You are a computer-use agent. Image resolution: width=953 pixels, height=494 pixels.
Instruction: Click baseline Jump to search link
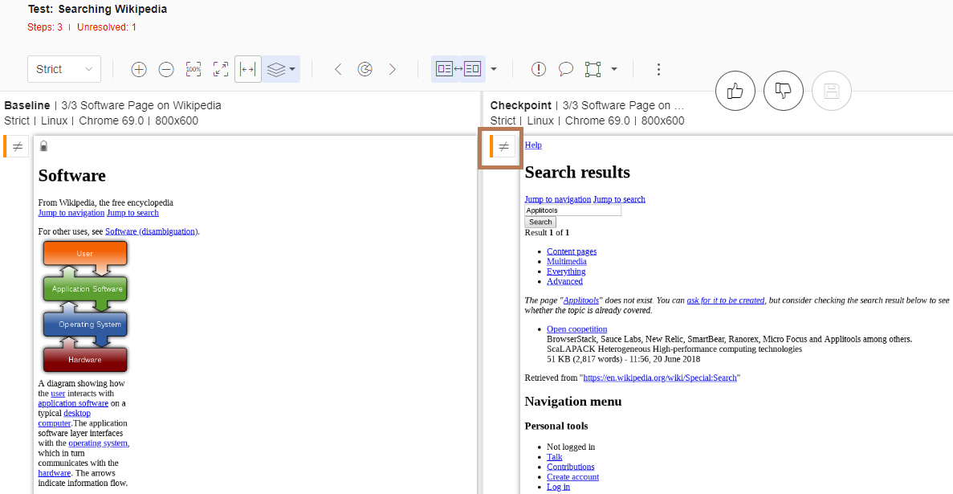(x=133, y=213)
